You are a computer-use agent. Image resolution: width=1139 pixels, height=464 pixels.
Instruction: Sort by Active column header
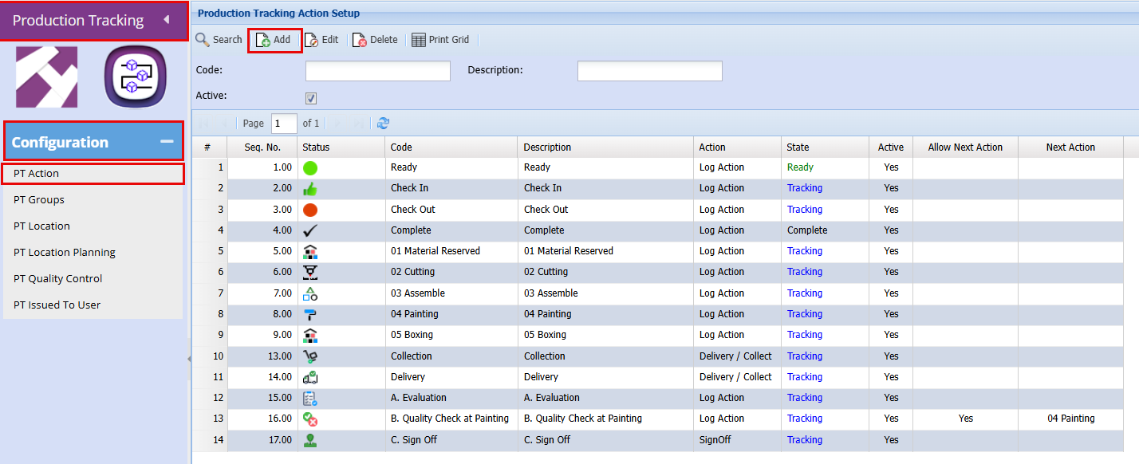pos(891,147)
